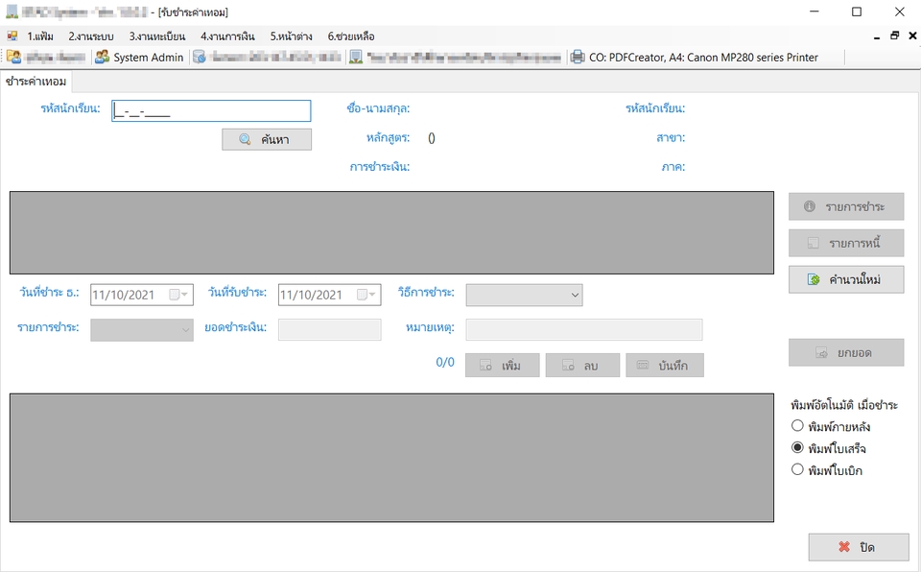
Task: Click the PDFCreator printer icon in toolbar
Action: [577, 57]
